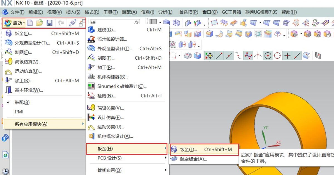Click the window switch icon after touch mode
Screen dimensions: 334x175
tap(82, 23)
